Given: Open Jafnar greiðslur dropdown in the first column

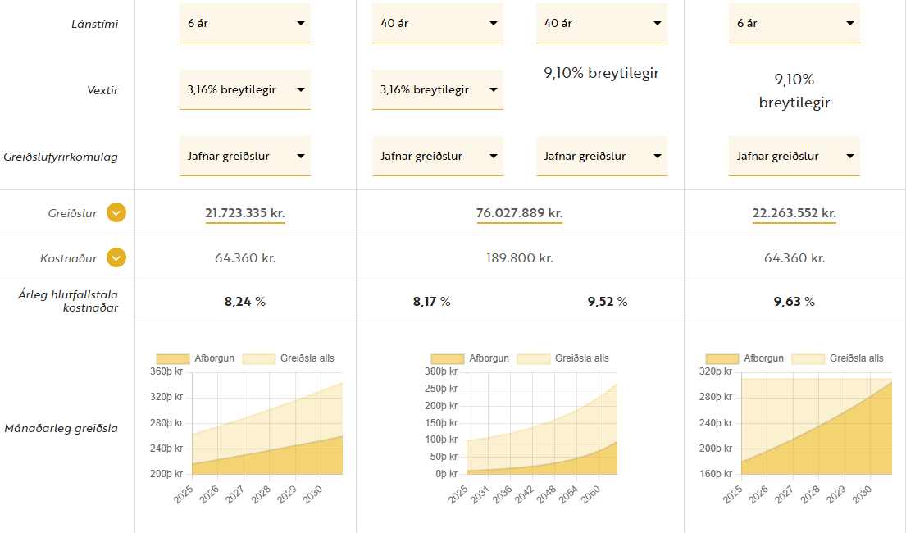Looking at the screenshot, I should (x=244, y=156).
